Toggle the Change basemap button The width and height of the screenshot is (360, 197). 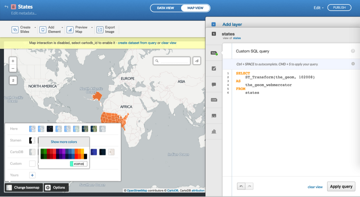pyautogui.click(x=23, y=187)
